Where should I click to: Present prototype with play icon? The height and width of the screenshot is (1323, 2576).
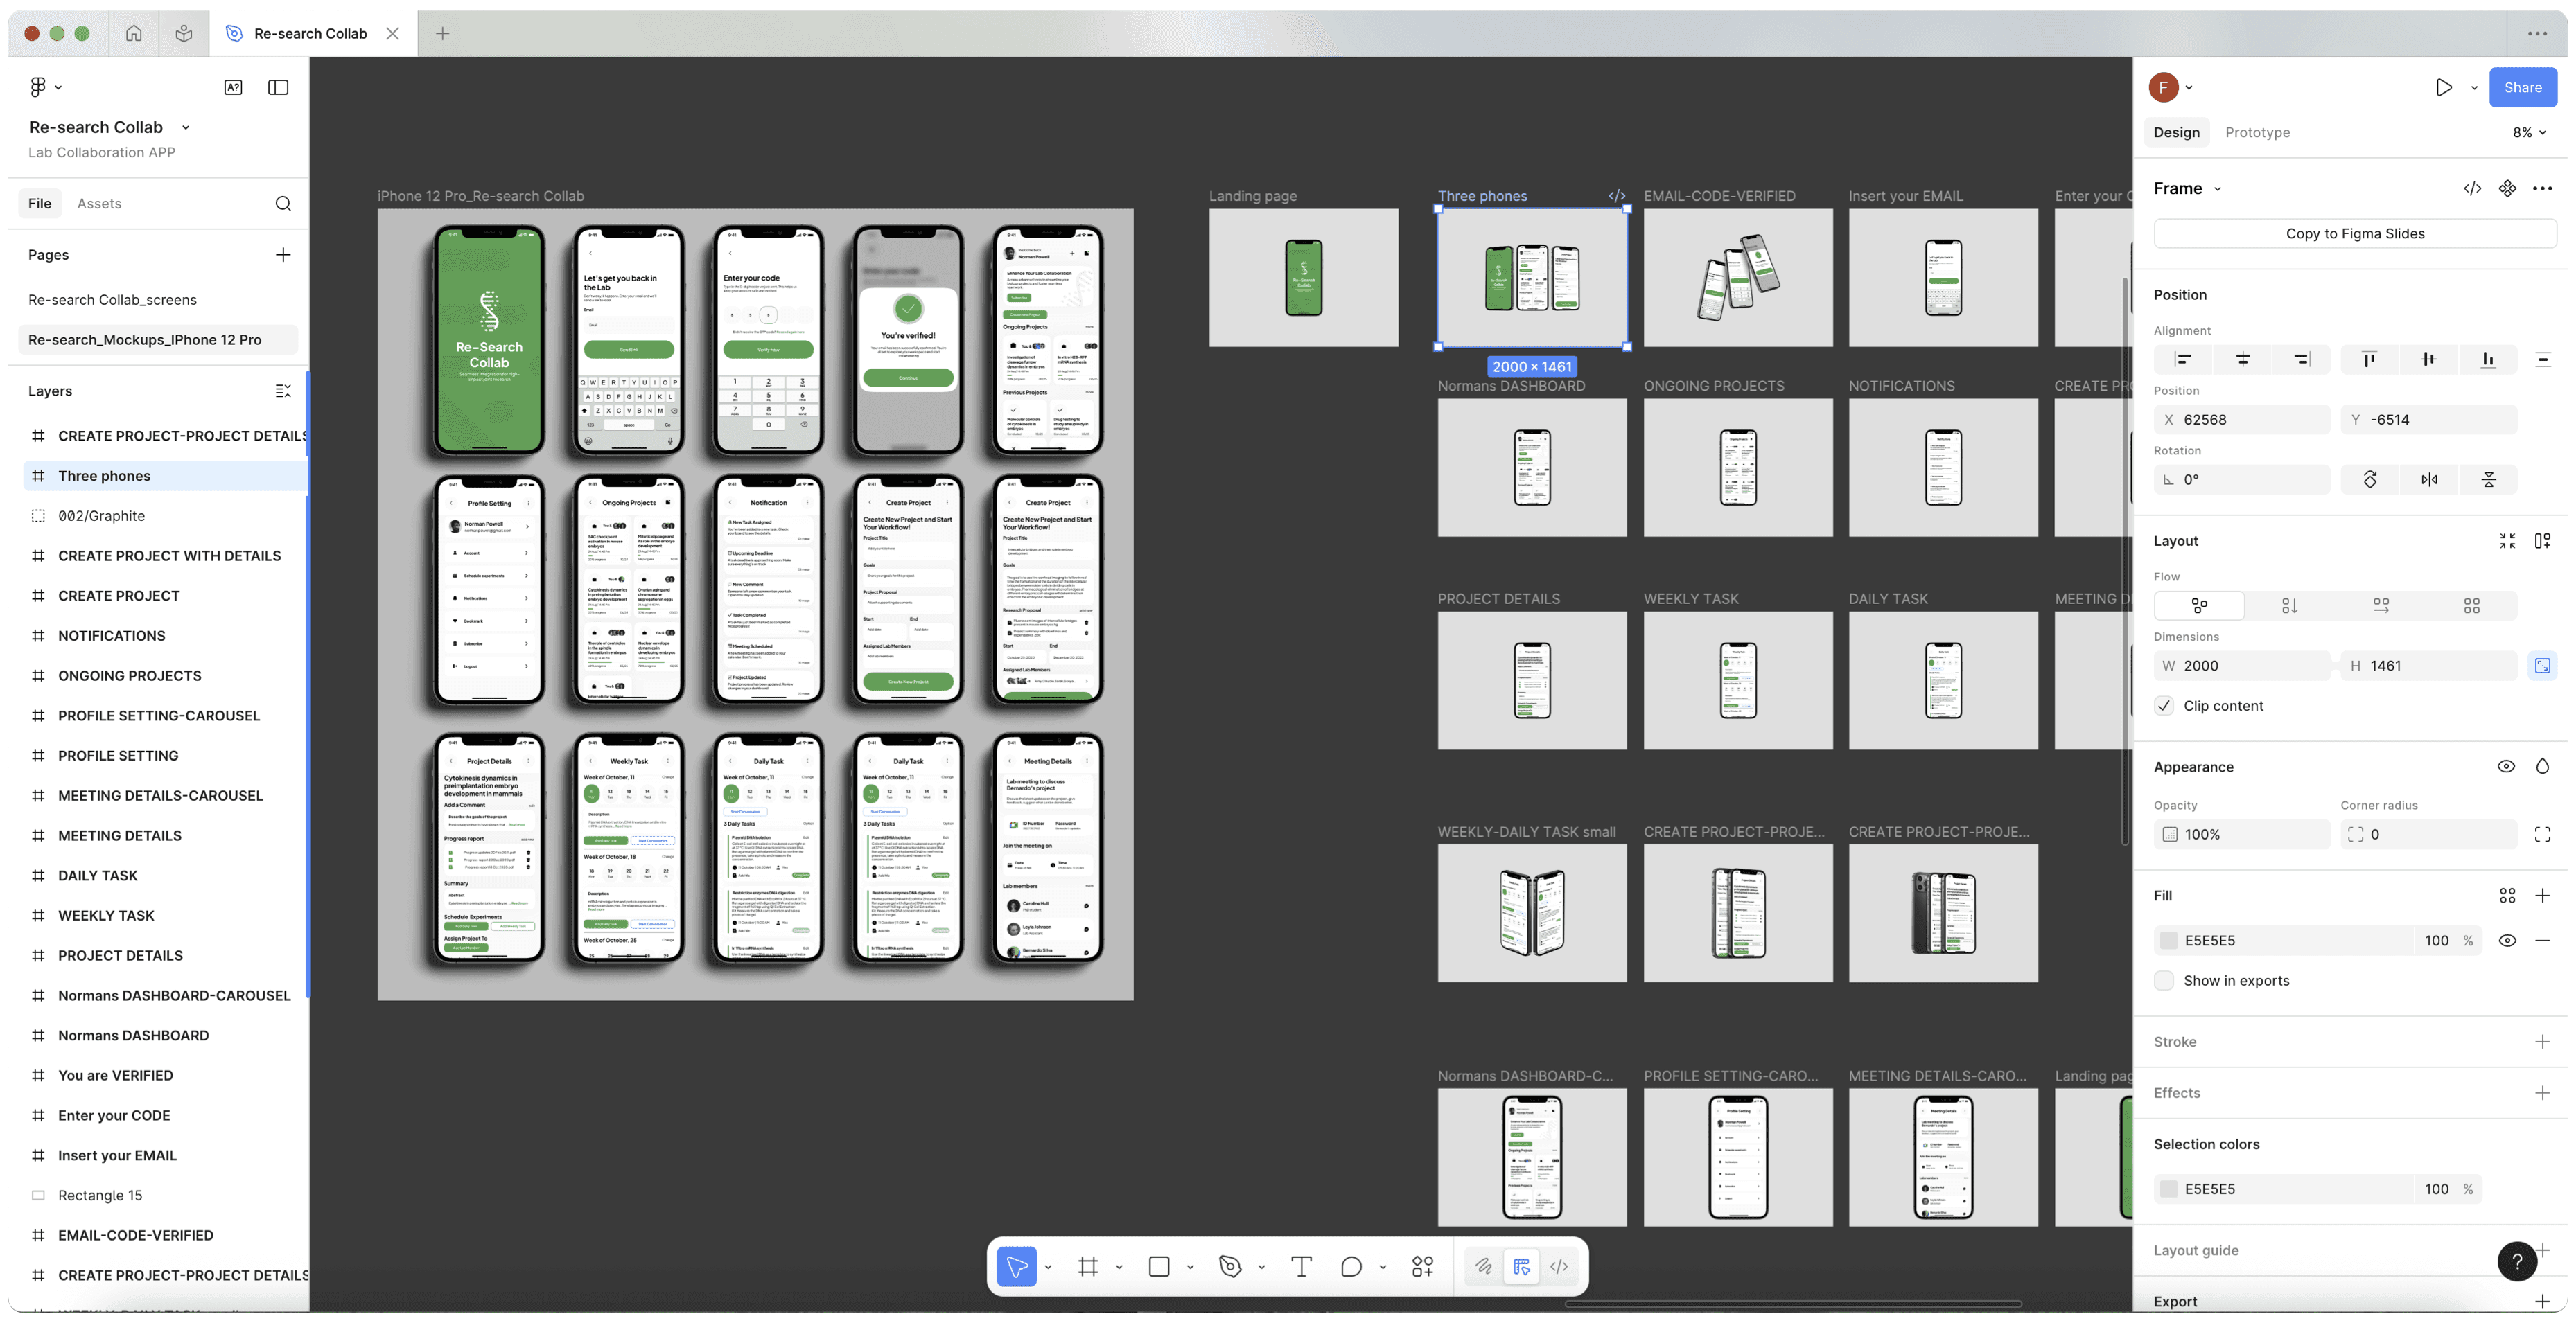(x=2443, y=87)
